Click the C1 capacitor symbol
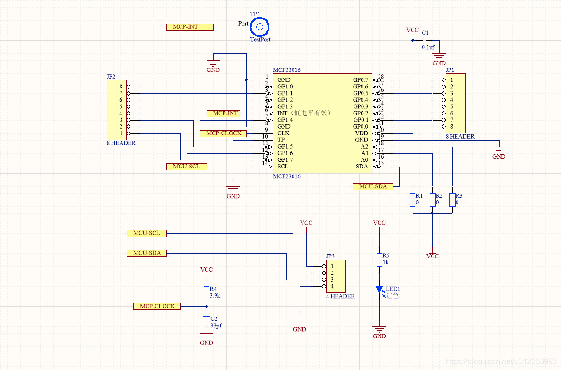This screenshot has width=561, height=370. [x=425, y=40]
